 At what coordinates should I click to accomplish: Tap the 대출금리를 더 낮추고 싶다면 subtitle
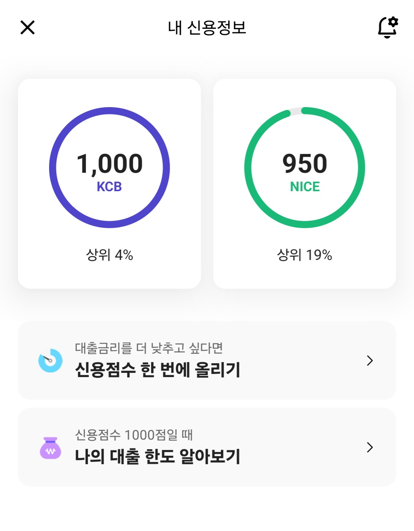pyautogui.click(x=149, y=348)
